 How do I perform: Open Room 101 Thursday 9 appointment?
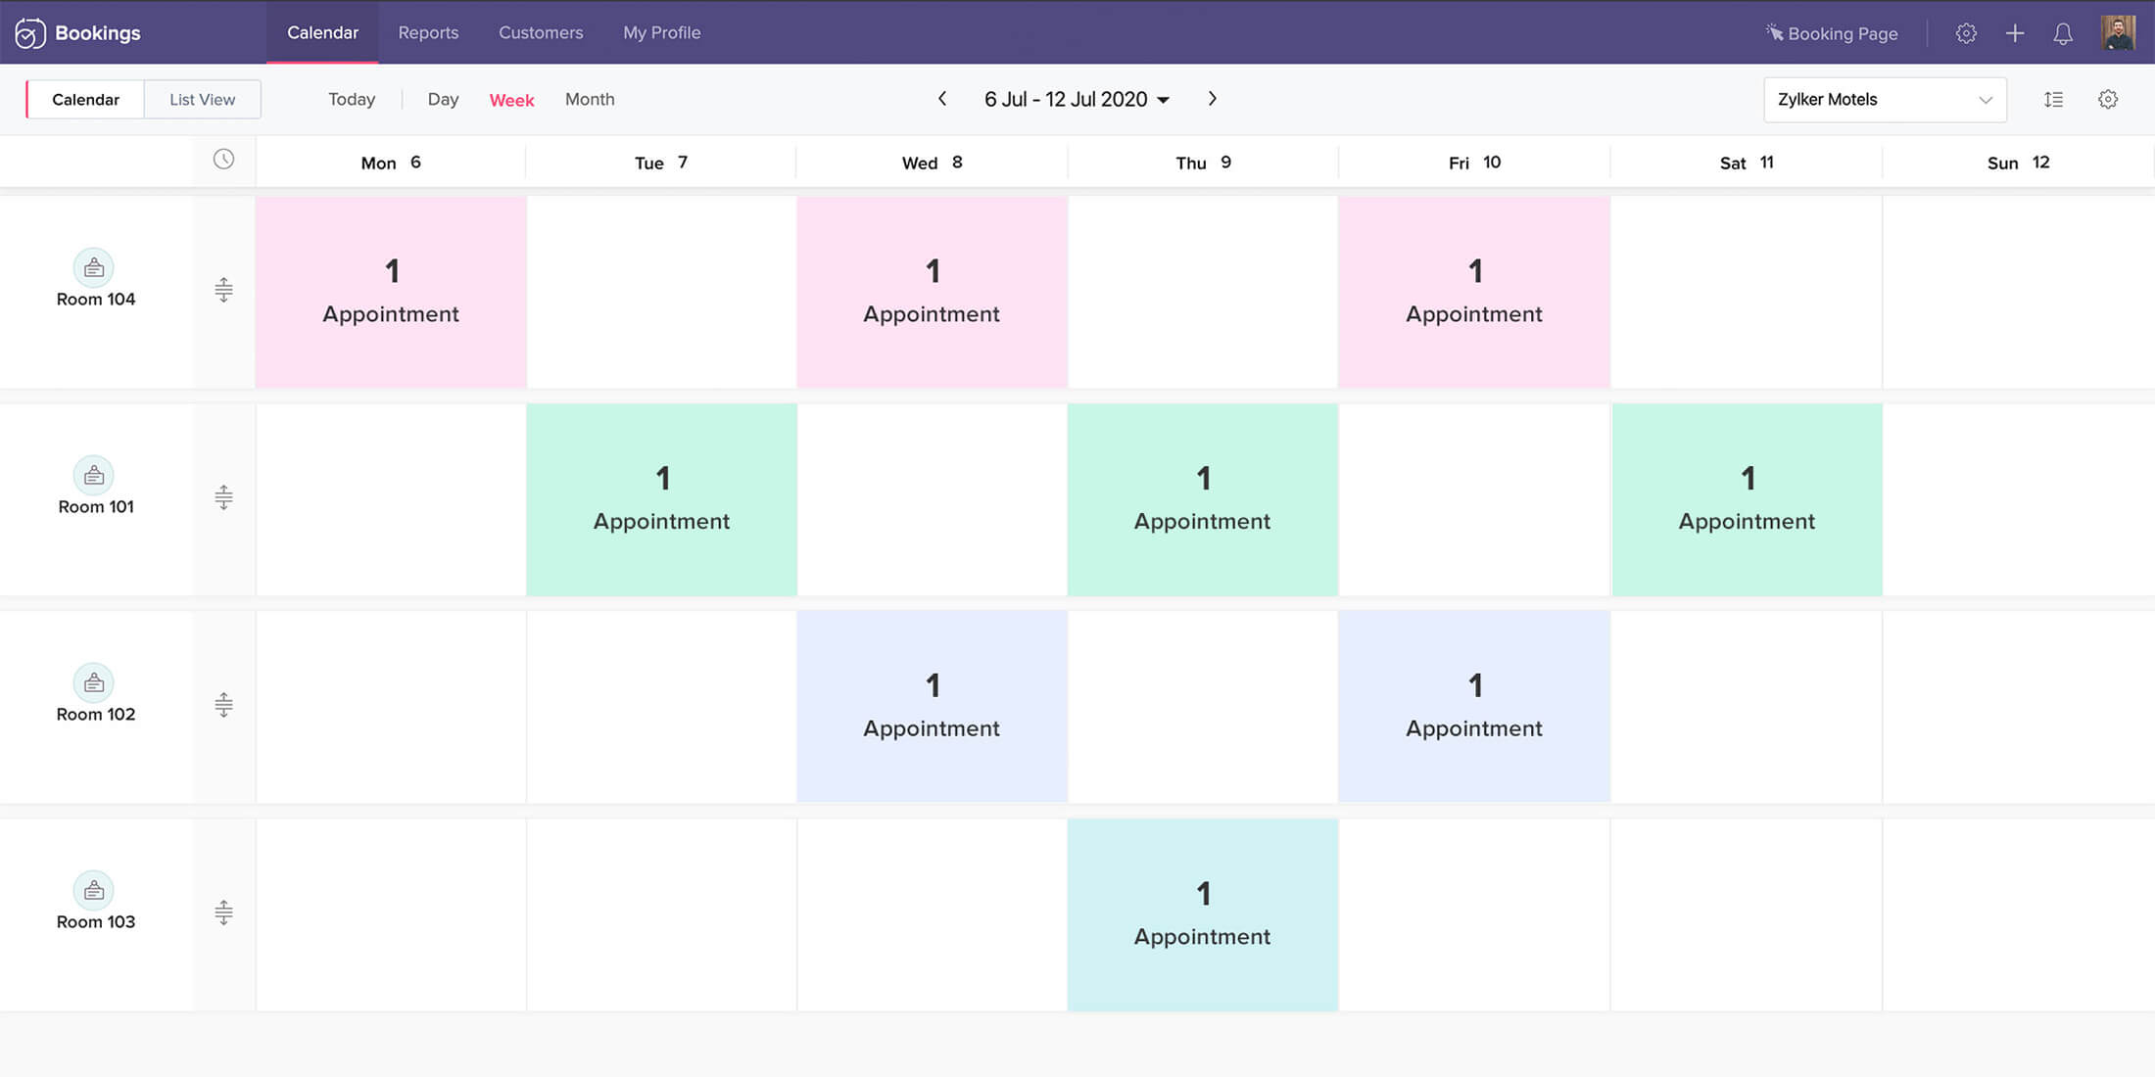(x=1203, y=499)
